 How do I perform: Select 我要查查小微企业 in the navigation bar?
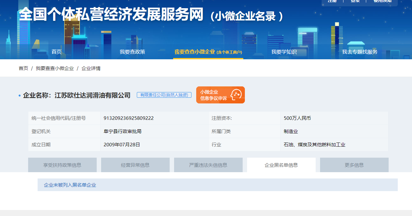pos(208,52)
